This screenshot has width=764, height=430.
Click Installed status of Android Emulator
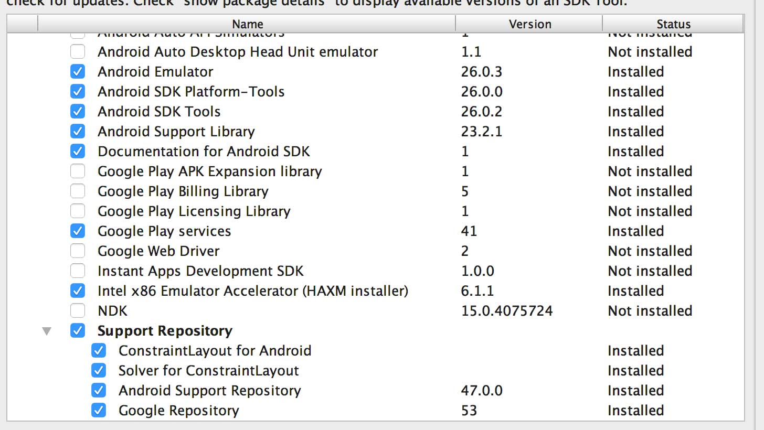pyautogui.click(x=636, y=72)
